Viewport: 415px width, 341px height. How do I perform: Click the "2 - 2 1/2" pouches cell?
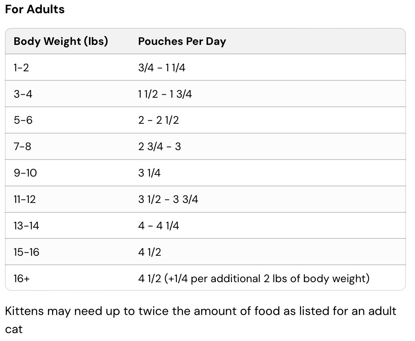158,120
